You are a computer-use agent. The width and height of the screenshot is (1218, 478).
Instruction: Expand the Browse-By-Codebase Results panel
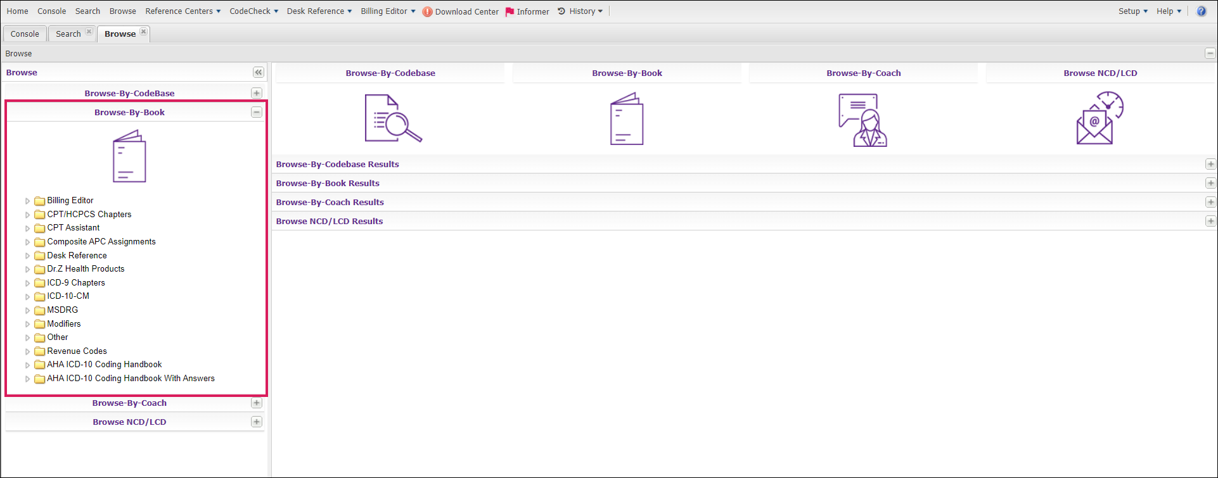coord(1210,164)
